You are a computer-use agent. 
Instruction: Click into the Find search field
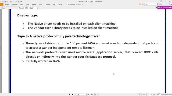pyautogui.click(x=150, y=5)
